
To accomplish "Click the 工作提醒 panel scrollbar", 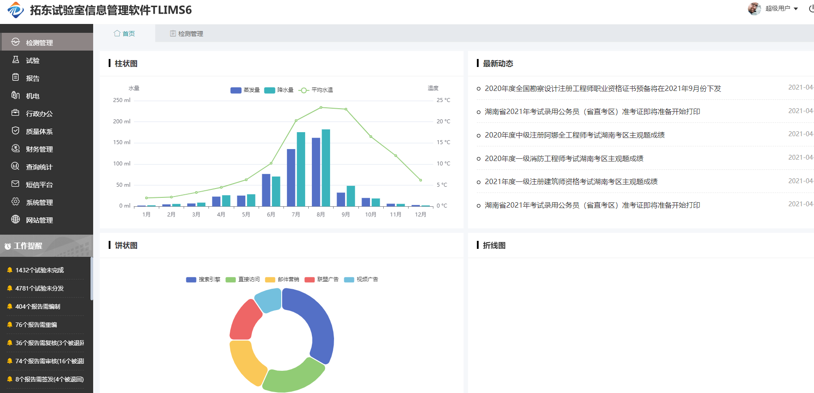I will pyautogui.click(x=91, y=279).
